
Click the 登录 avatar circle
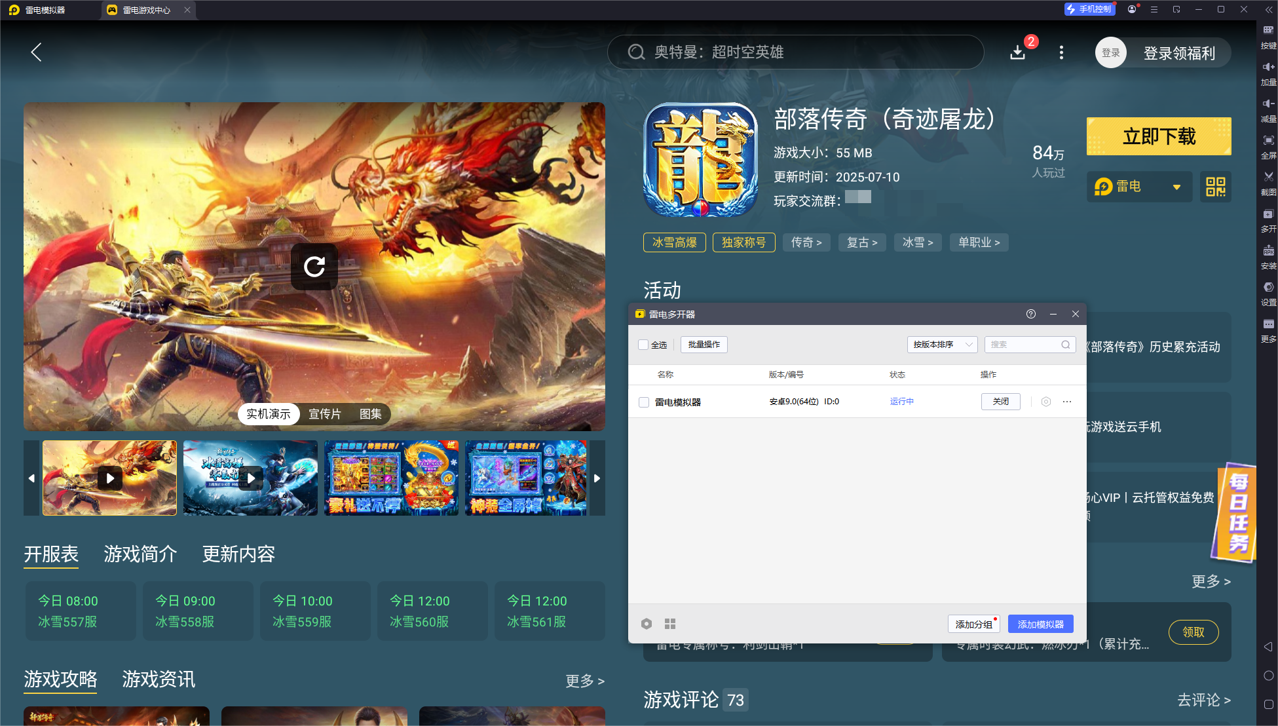[1110, 52]
